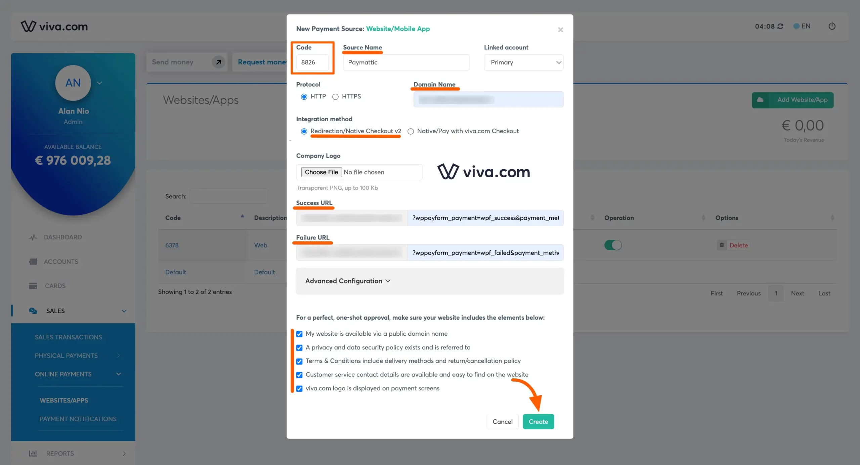This screenshot has height=465, width=860.
Task: Select WEBSITES/APPS in the sidebar menu
Action: pos(64,400)
